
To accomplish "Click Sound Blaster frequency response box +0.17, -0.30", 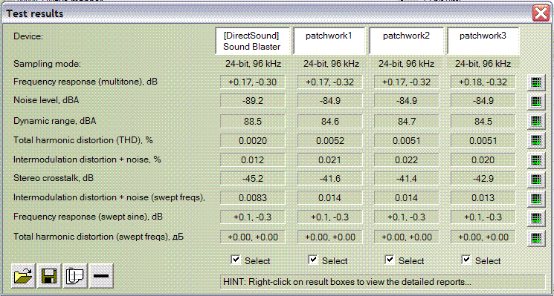I will point(252,82).
